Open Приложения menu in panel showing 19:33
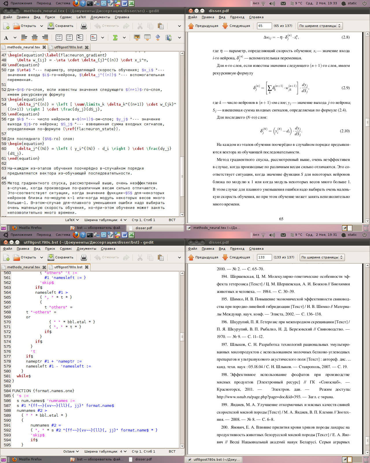Screen dimensions: 370x463 tap(21, 3)
